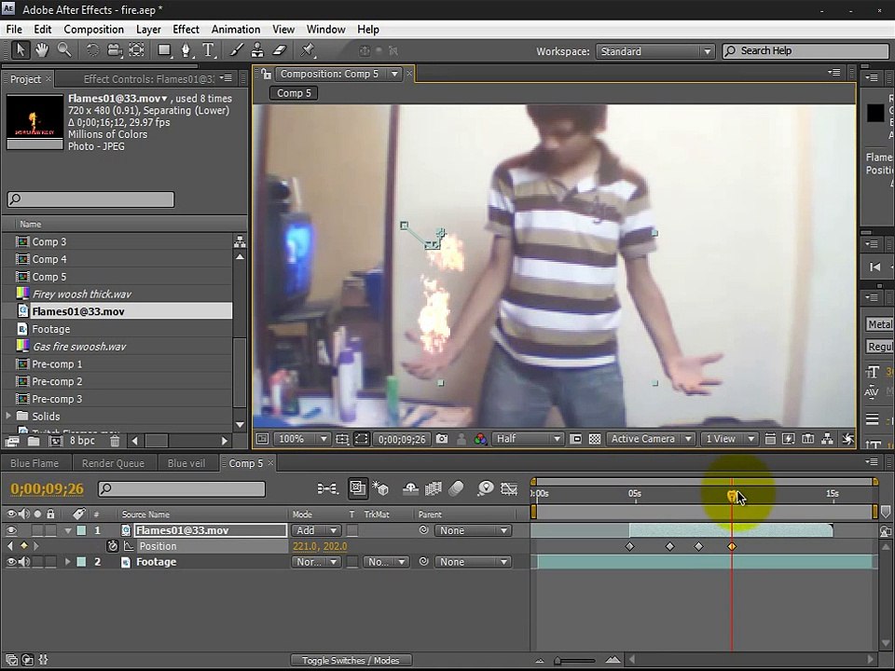Click the Fast Previews icon in viewer bar
895x671 pixels.
point(789,439)
